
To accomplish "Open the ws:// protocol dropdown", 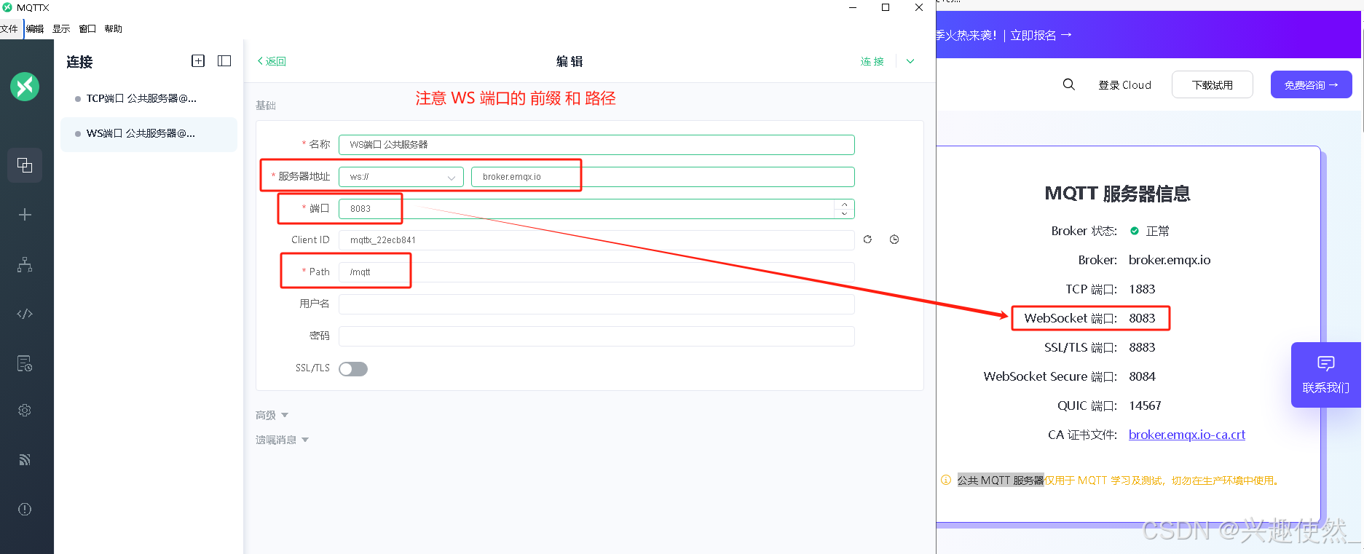I will point(401,177).
